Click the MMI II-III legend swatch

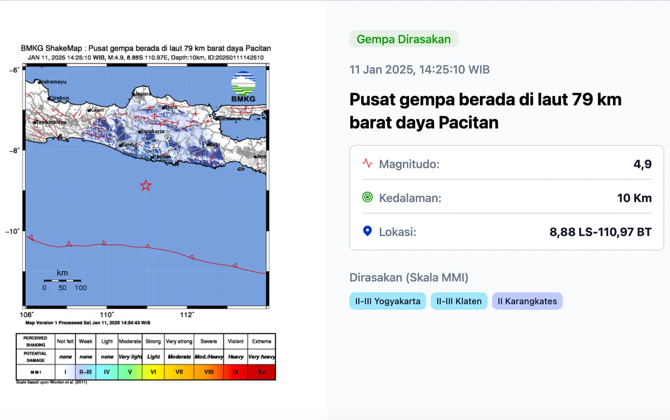pos(85,372)
